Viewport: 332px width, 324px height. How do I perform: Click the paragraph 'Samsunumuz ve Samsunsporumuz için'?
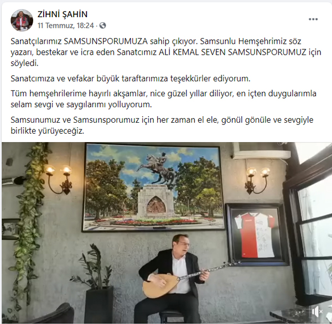pos(162,126)
